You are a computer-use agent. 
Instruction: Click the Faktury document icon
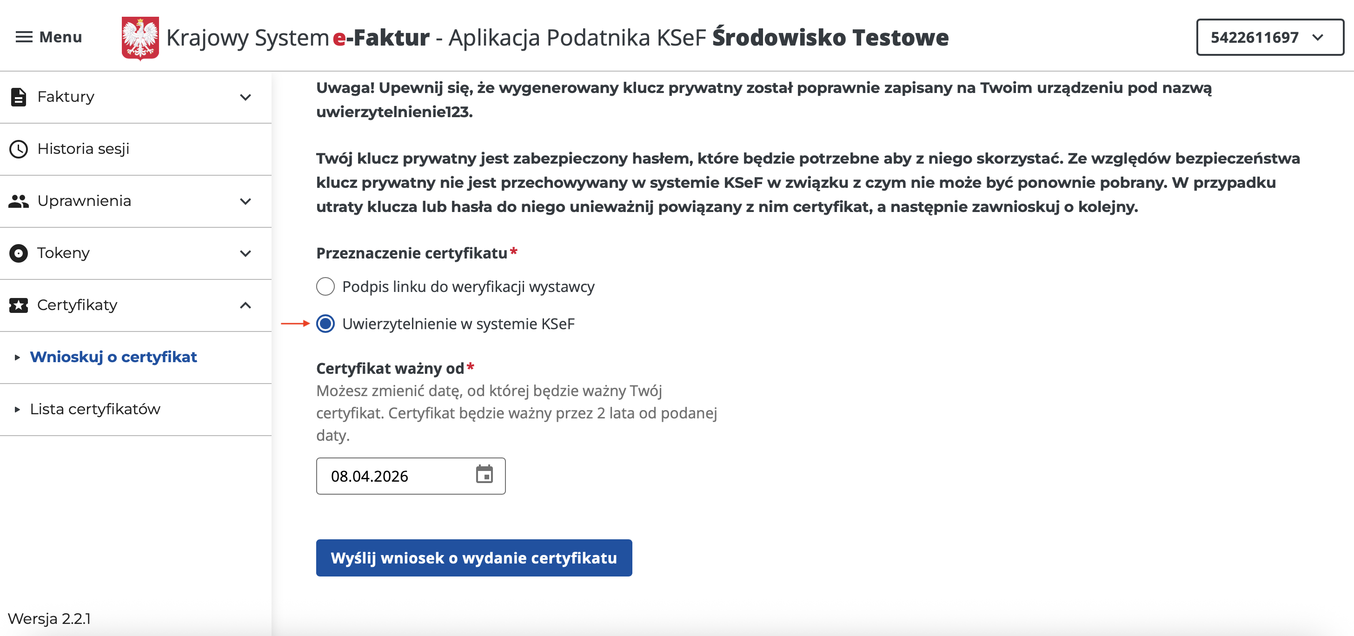click(x=19, y=97)
